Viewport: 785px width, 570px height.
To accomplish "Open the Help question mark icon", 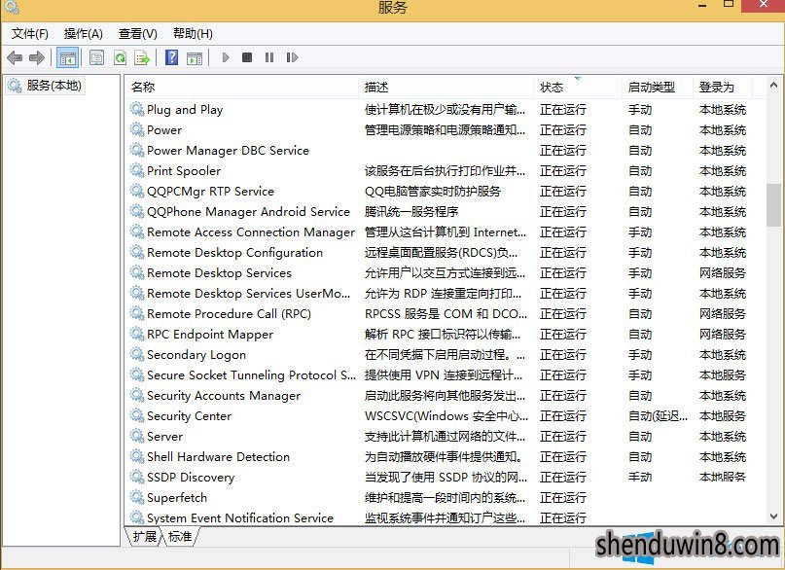I will click(x=171, y=57).
